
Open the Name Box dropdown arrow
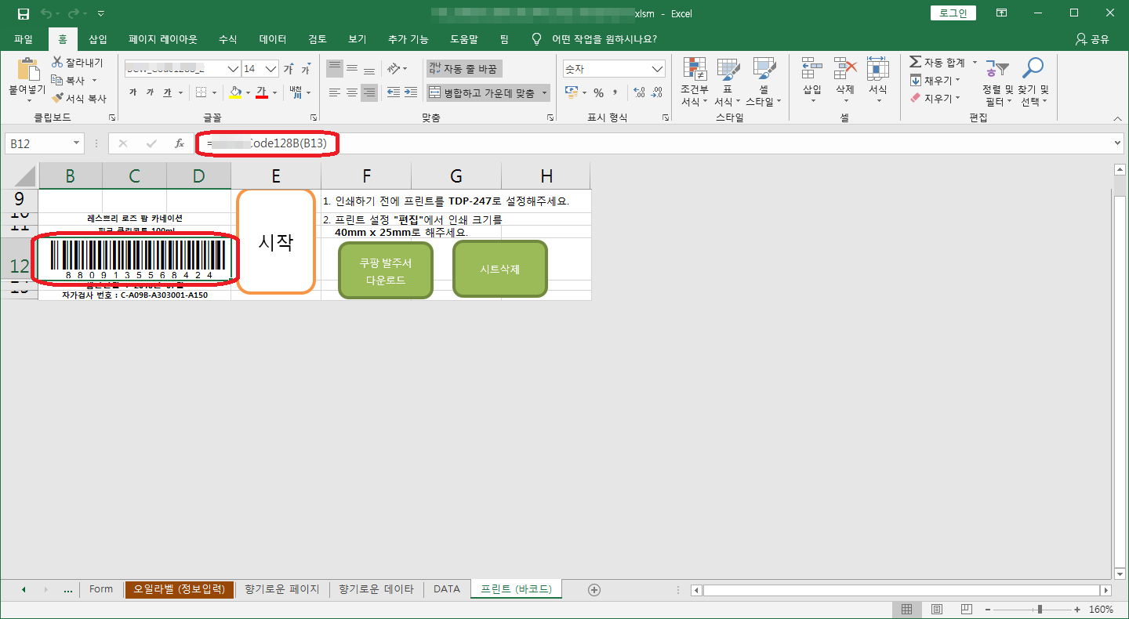pos(76,143)
